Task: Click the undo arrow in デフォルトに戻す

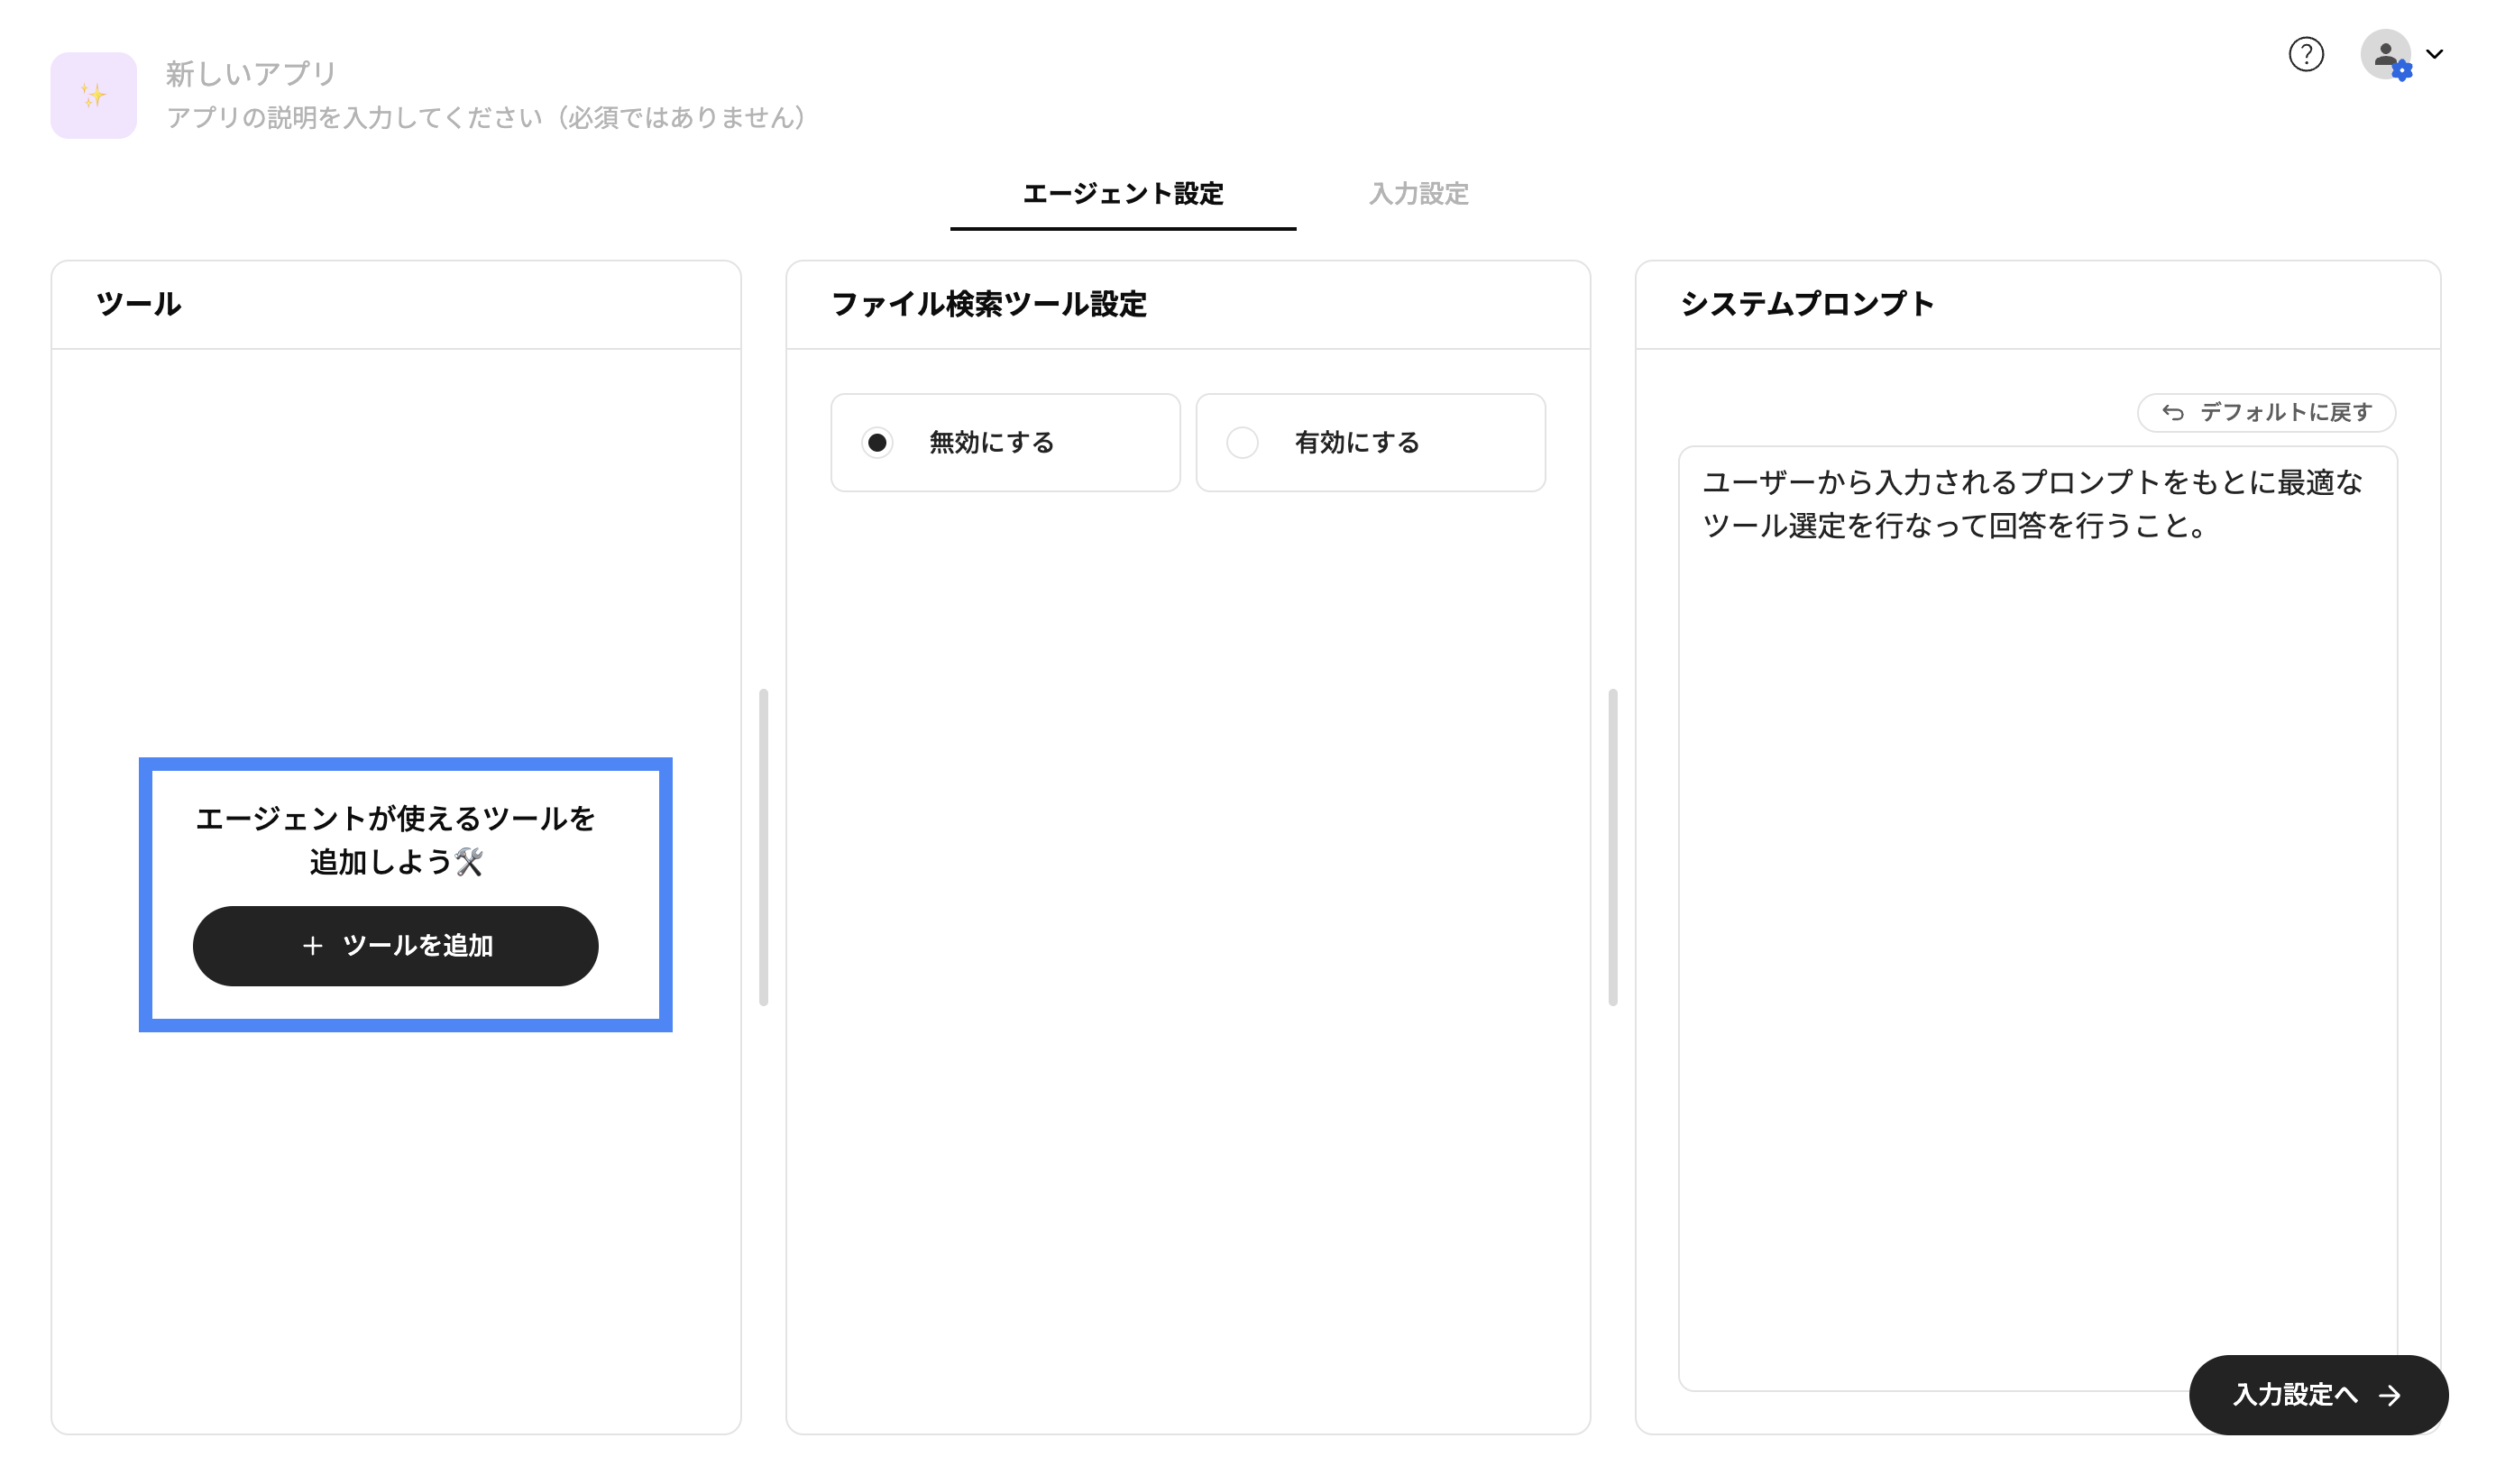Action: point(2172,412)
